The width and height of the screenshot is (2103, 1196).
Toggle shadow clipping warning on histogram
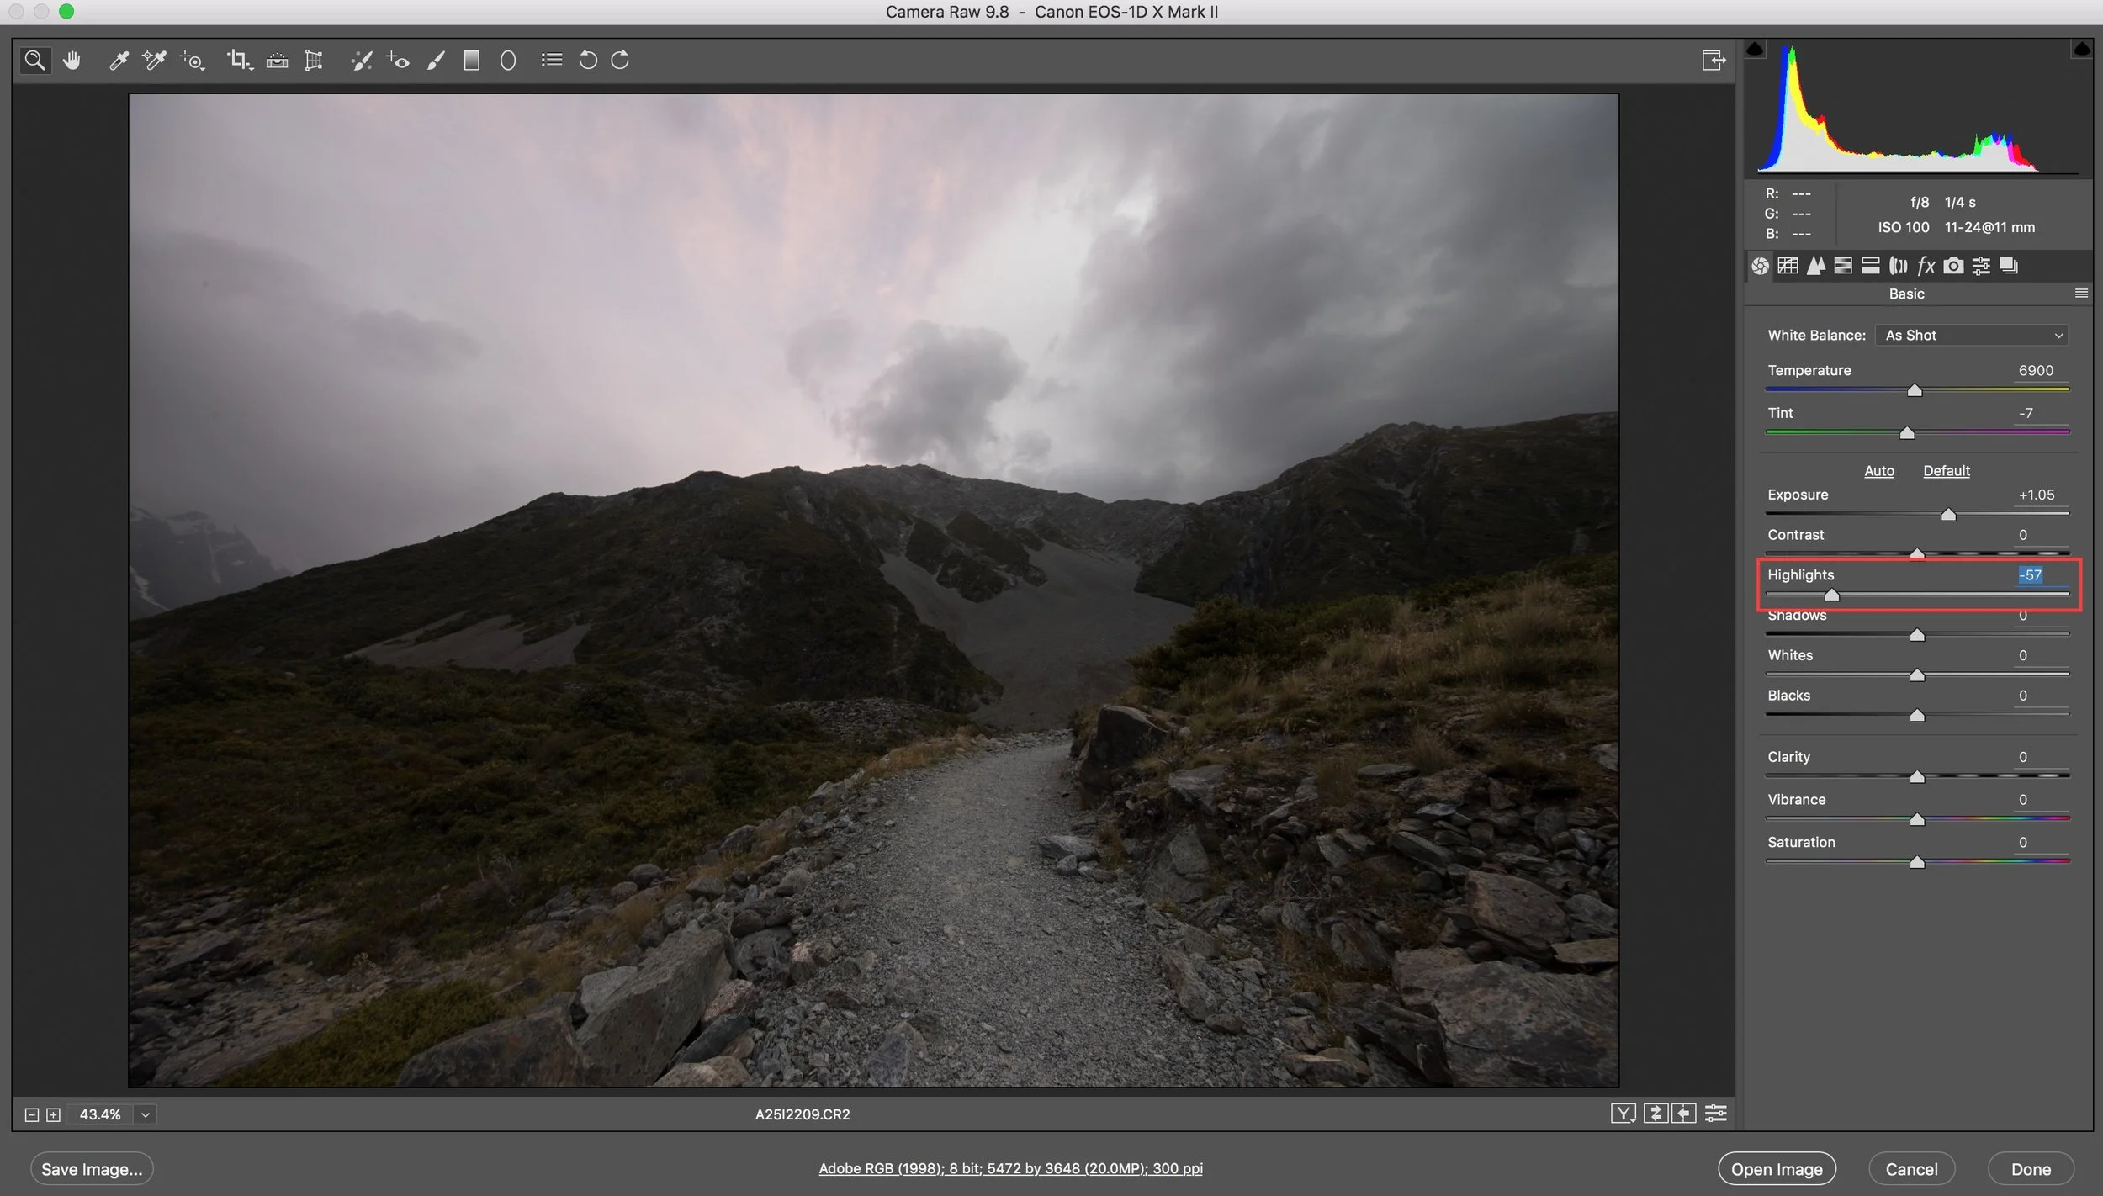pos(1755,49)
